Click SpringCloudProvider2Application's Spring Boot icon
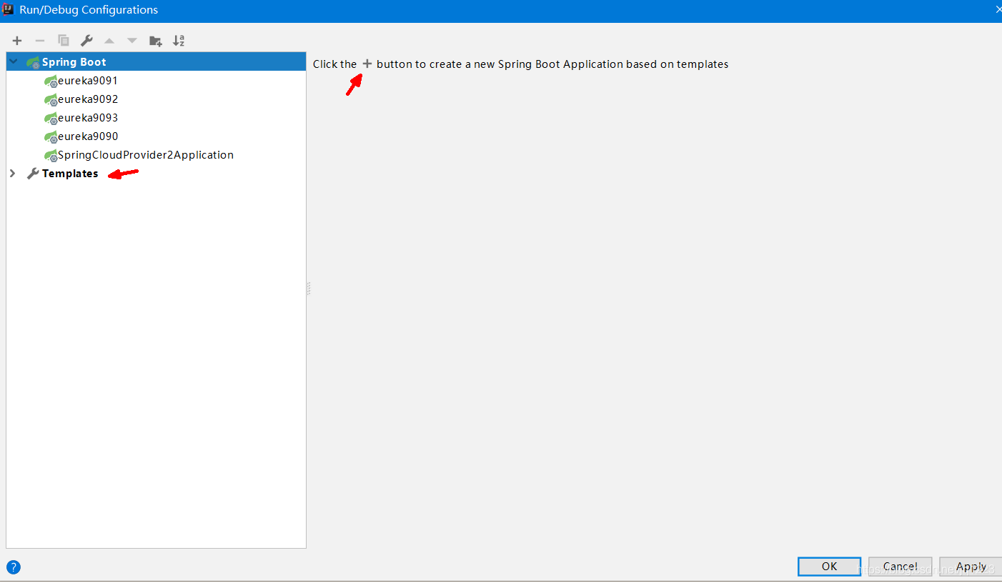This screenshot has height=583, width=1002. 51,156
